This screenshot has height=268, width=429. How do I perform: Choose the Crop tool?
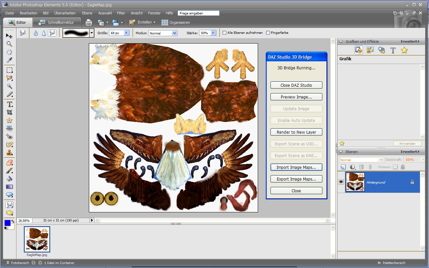pyautogui.click(x=9, y=112)
